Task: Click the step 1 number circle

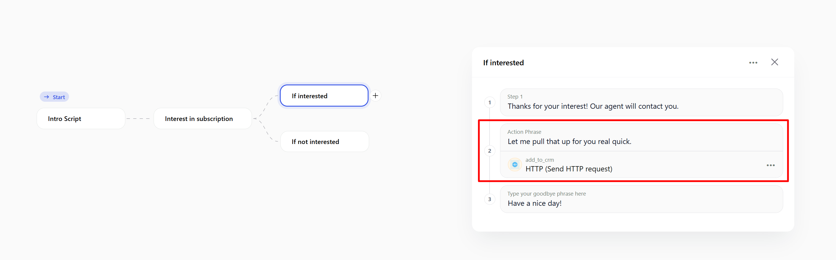Action: point(490,102)
